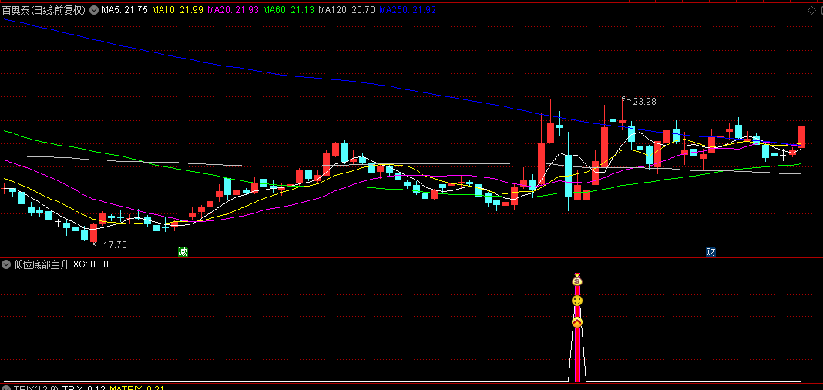
Task: Click the orange up-arrow signal icon
Action: (x=577, y=321)
